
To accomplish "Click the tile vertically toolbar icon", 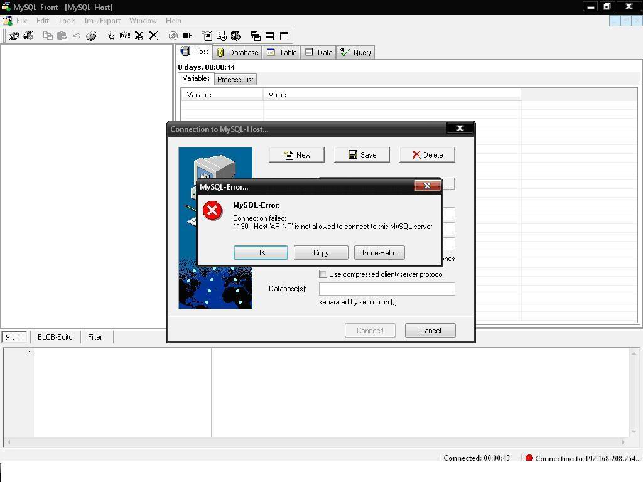I will coord(284,36).
